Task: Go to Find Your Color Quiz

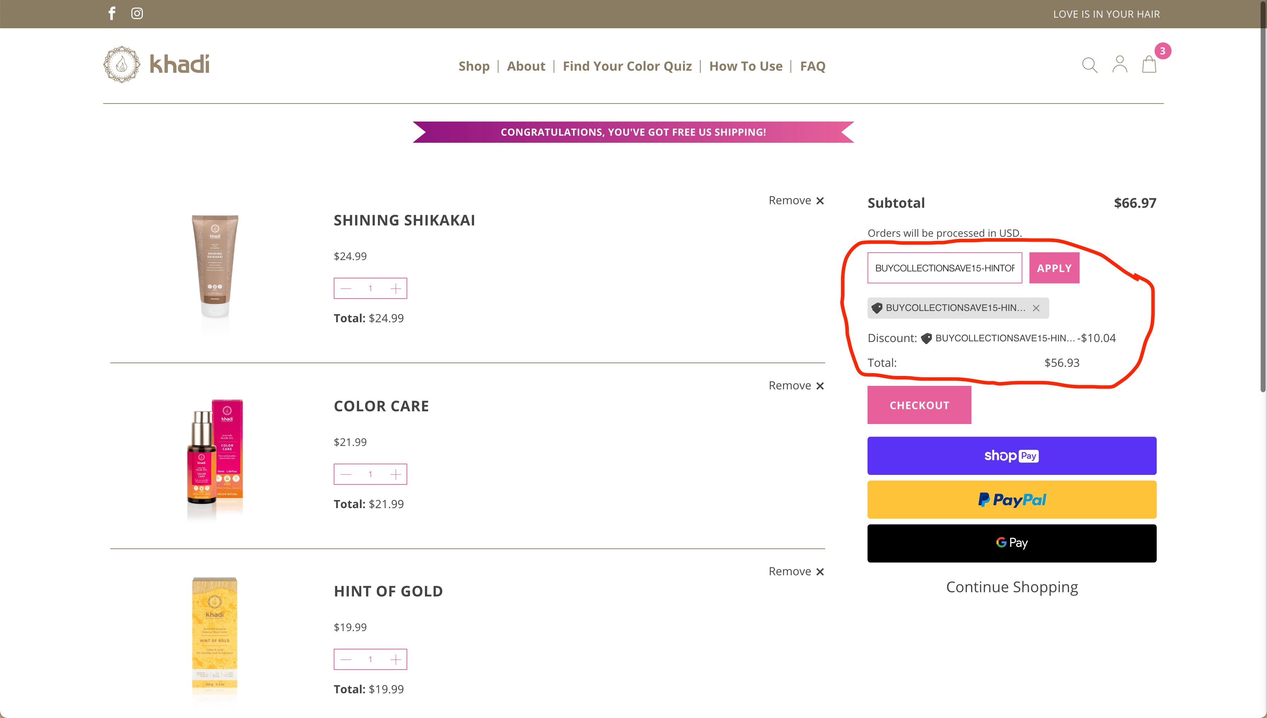Action: tap(627, 66)
